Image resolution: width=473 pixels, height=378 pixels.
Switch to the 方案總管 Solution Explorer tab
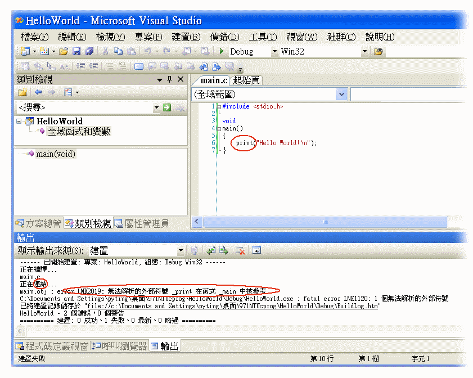39,223
